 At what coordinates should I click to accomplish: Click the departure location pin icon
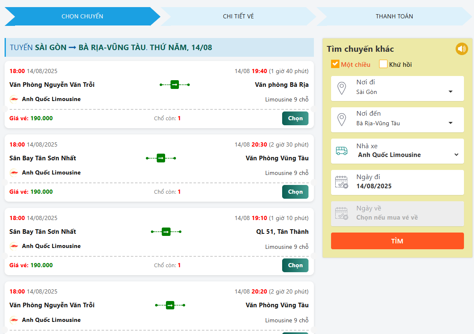(x=341, y=89)
